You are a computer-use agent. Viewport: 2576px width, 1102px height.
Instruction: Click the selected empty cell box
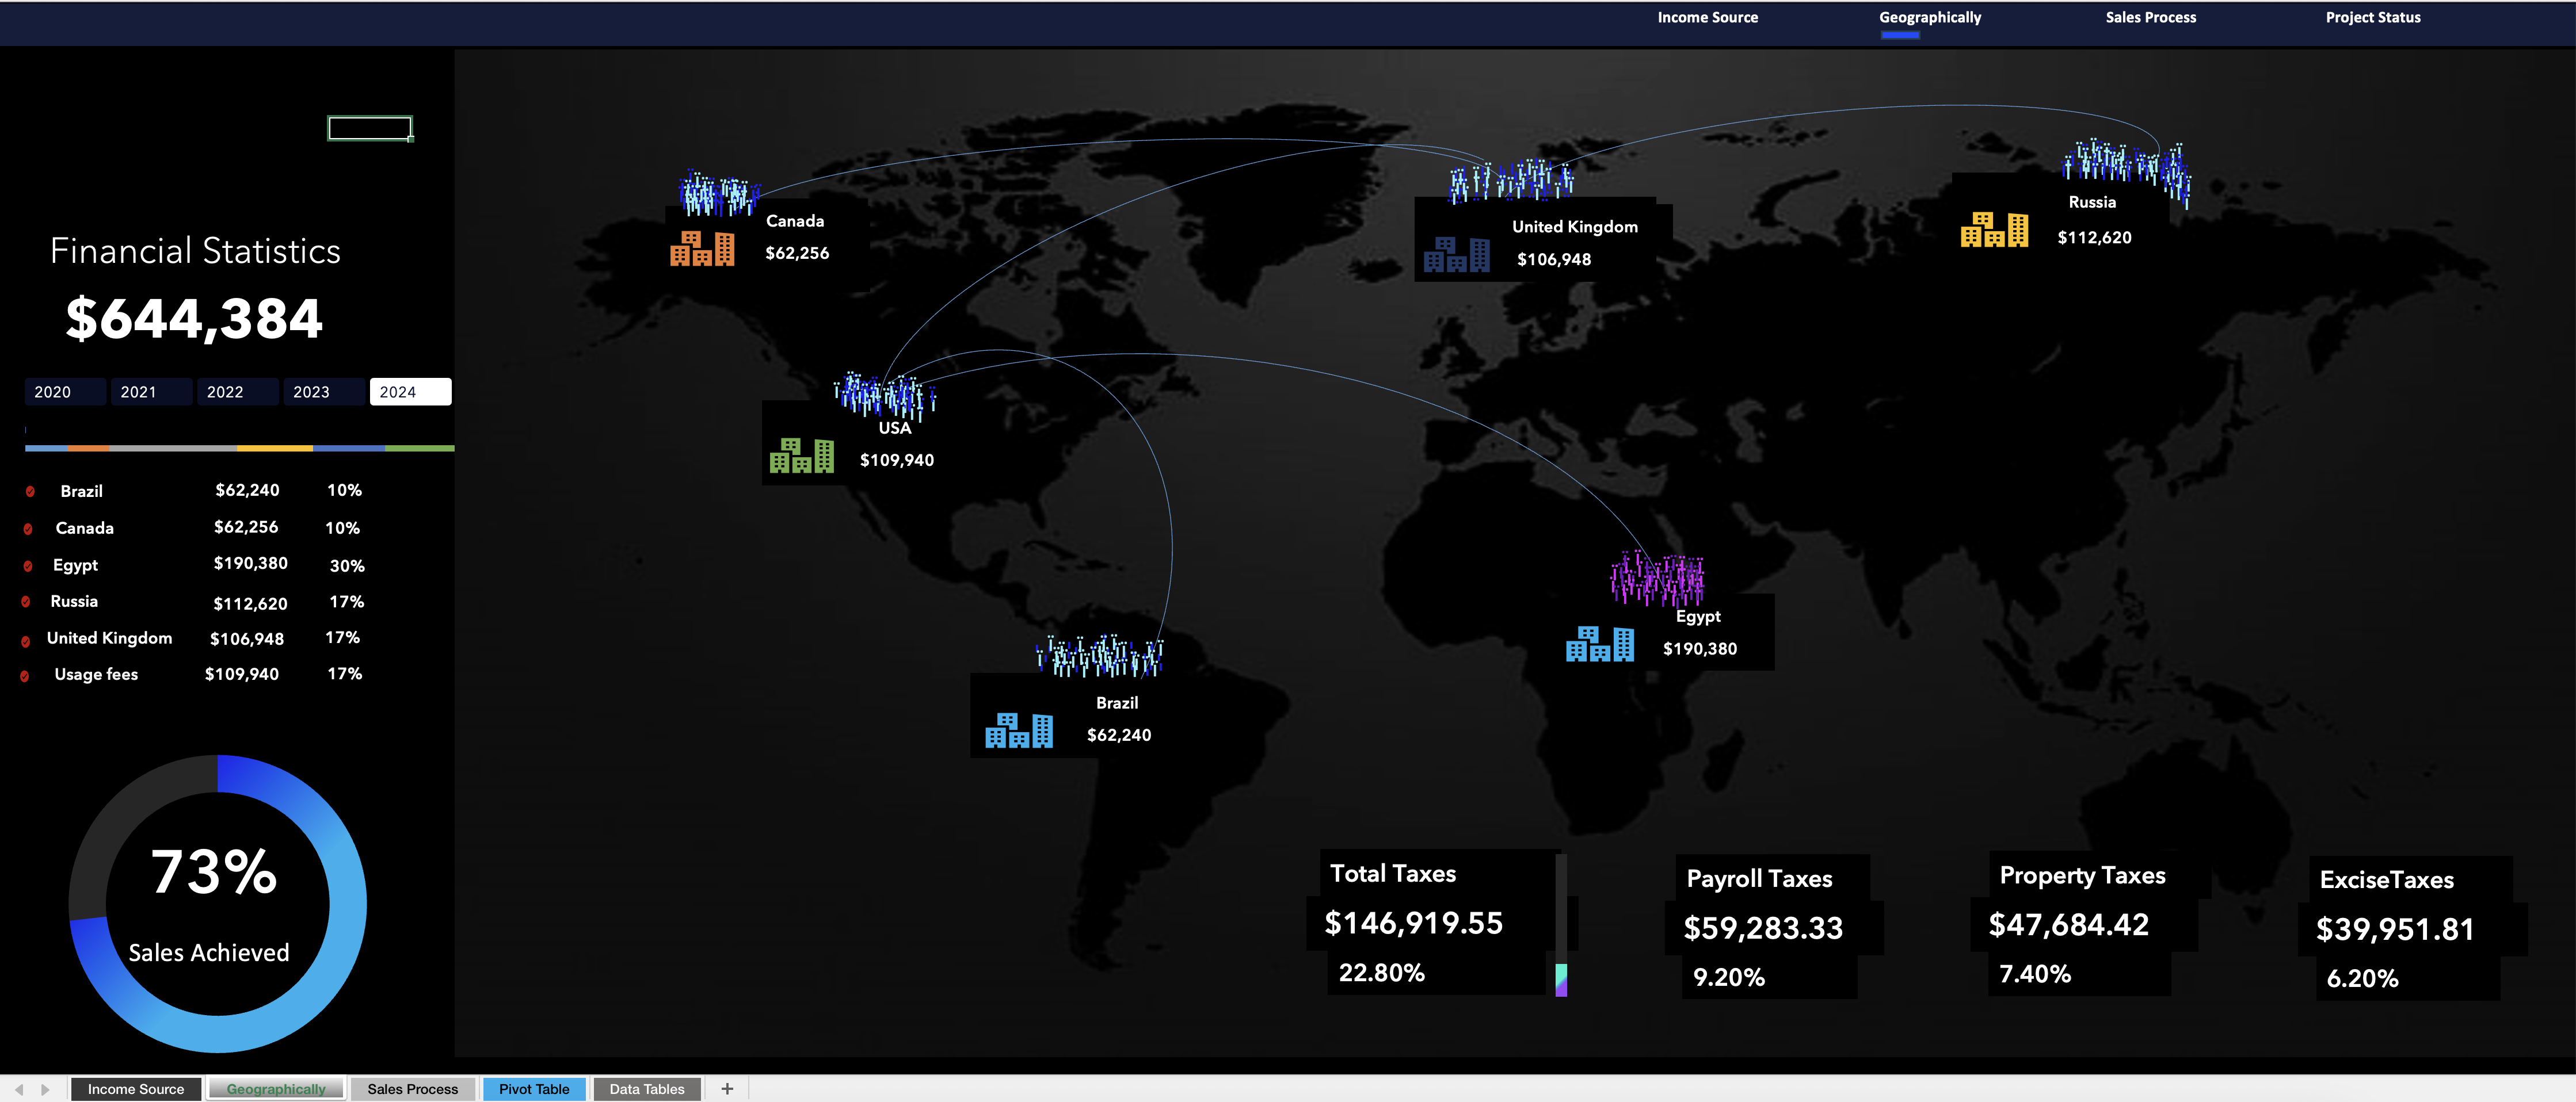pyautogui.click(x=370, y=128)
